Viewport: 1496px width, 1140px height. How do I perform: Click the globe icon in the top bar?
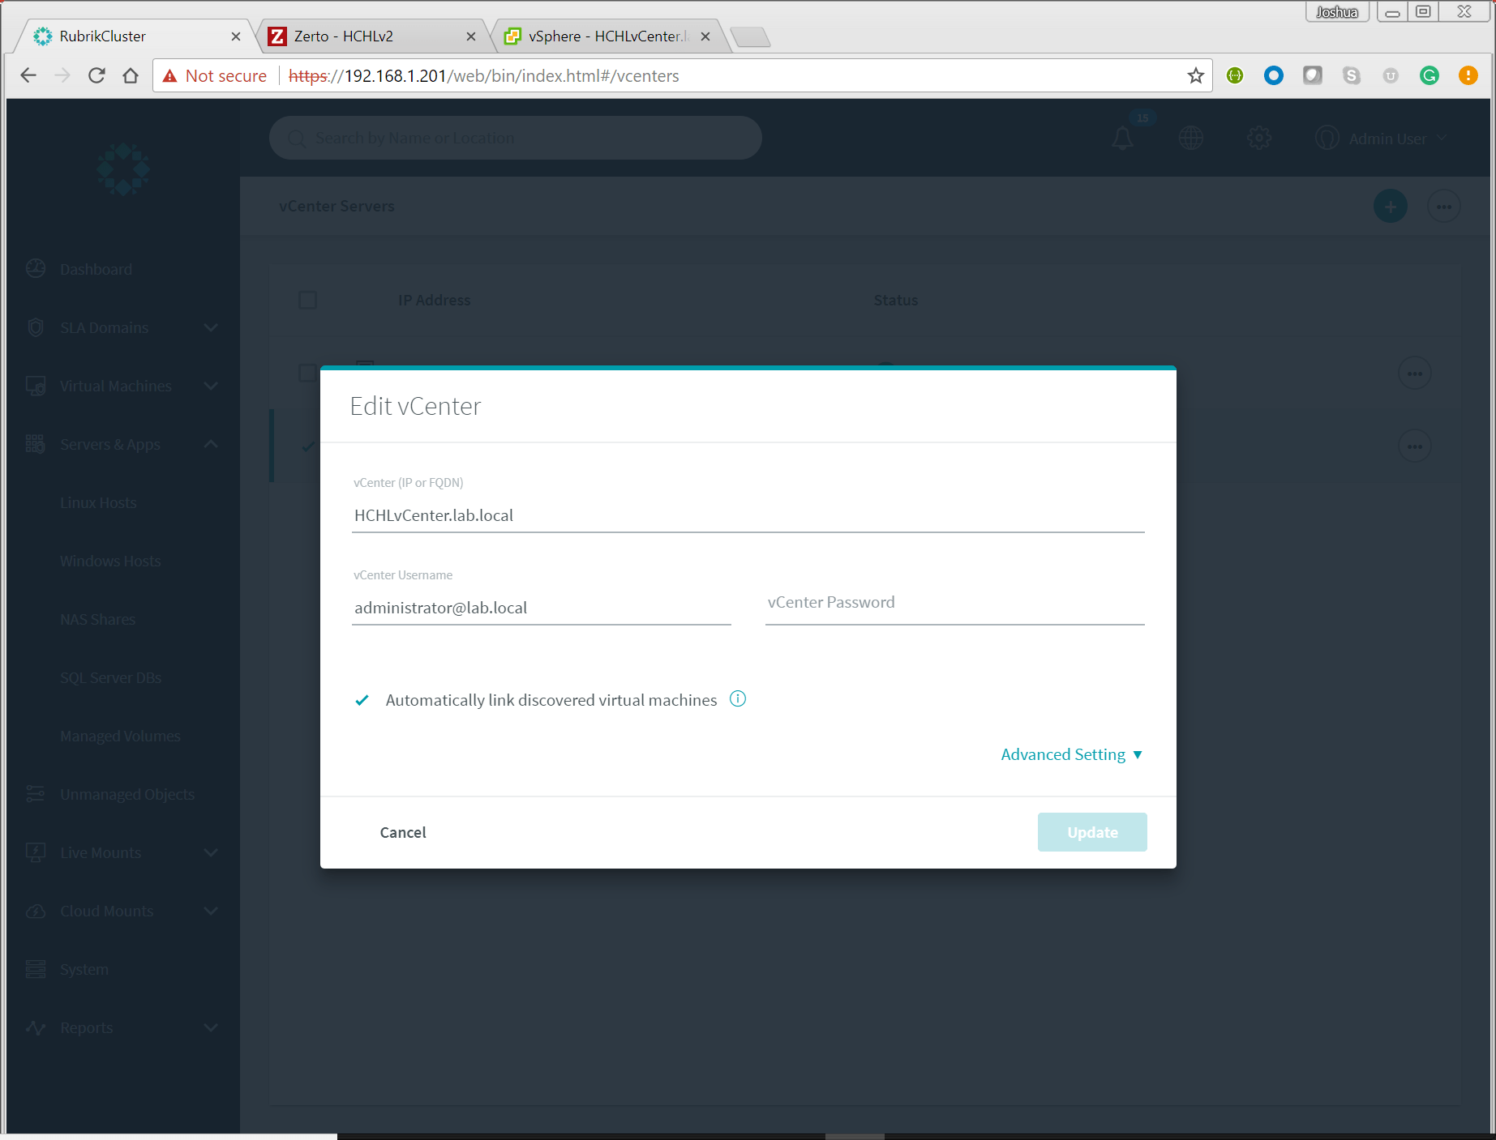pyautogui.click(x=1190, y=138)
